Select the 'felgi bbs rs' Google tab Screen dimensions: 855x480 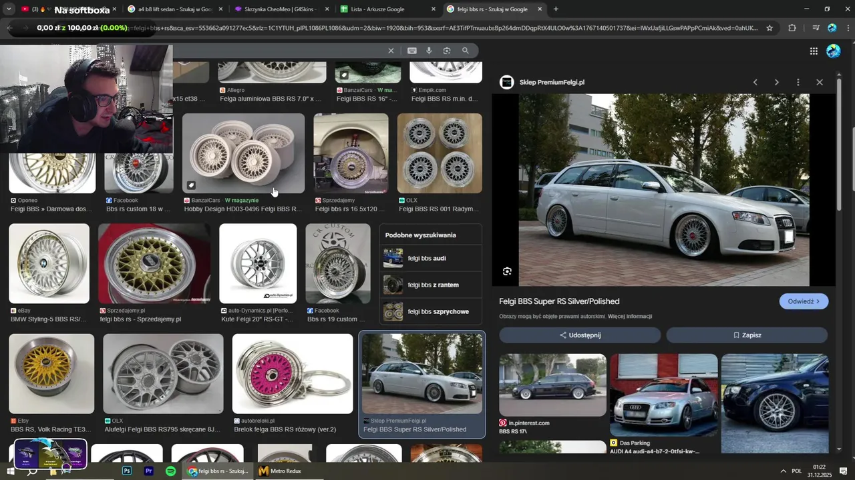(x=494, y=9)
